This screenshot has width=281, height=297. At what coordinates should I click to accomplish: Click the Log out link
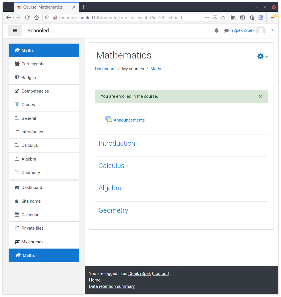(x=160, y=273)
